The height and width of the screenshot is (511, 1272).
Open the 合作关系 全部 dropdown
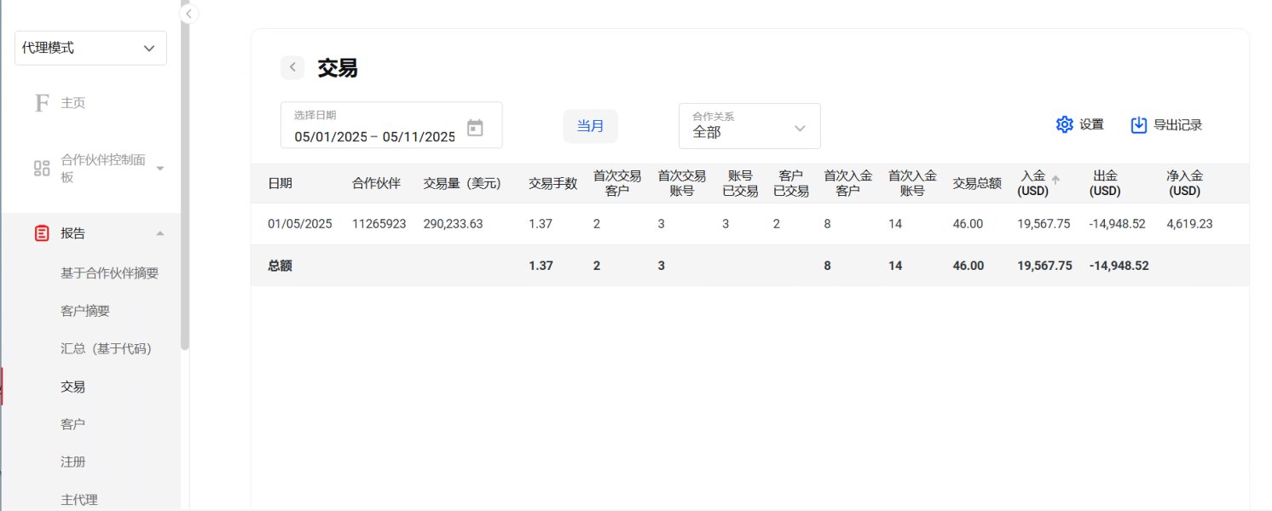[749, 126]
